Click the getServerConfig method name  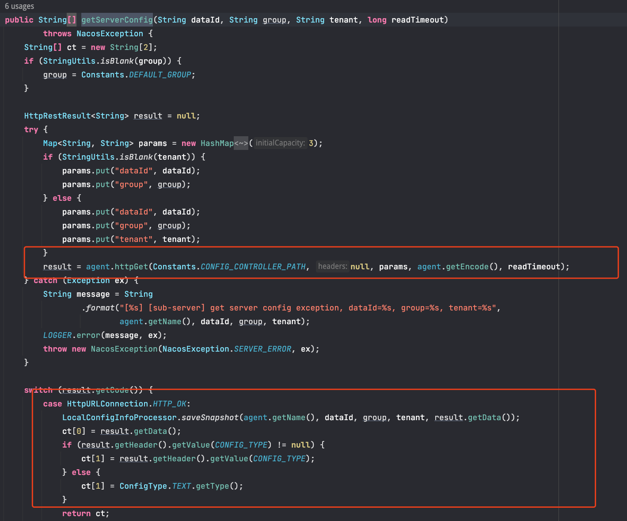(x=117, y=20)
